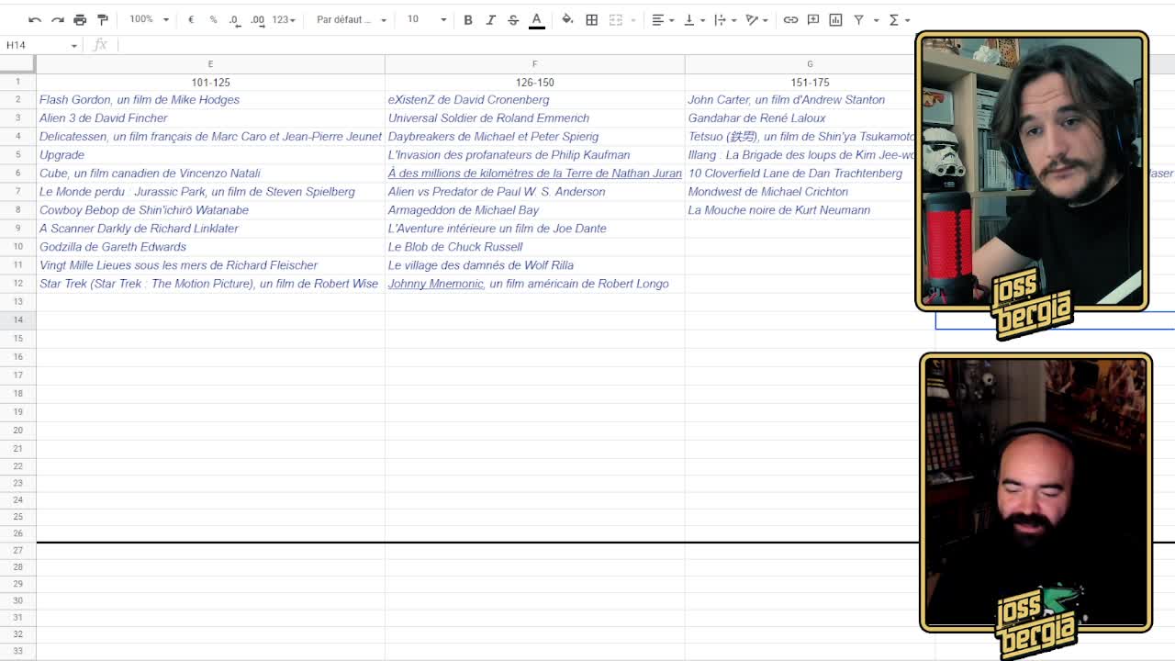Viewport: 1175px width, 661px height.
Task: Select column E header
Action: (x=210, y=63)
